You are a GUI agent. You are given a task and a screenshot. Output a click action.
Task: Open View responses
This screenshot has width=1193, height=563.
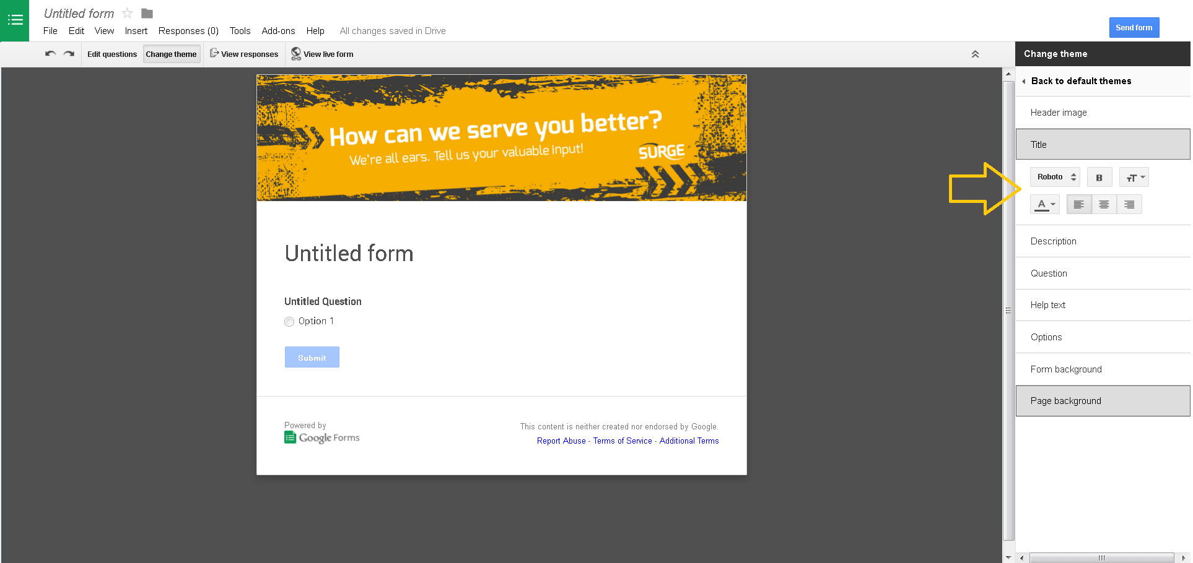click(244, 54)
